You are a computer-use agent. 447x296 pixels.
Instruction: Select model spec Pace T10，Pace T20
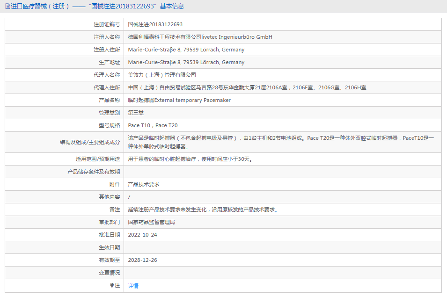[x=153, y=125]
